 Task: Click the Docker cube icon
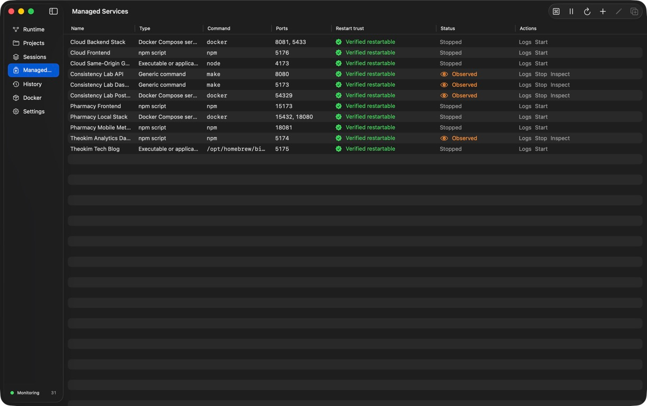pyautogui.click(x=16, y=98)
